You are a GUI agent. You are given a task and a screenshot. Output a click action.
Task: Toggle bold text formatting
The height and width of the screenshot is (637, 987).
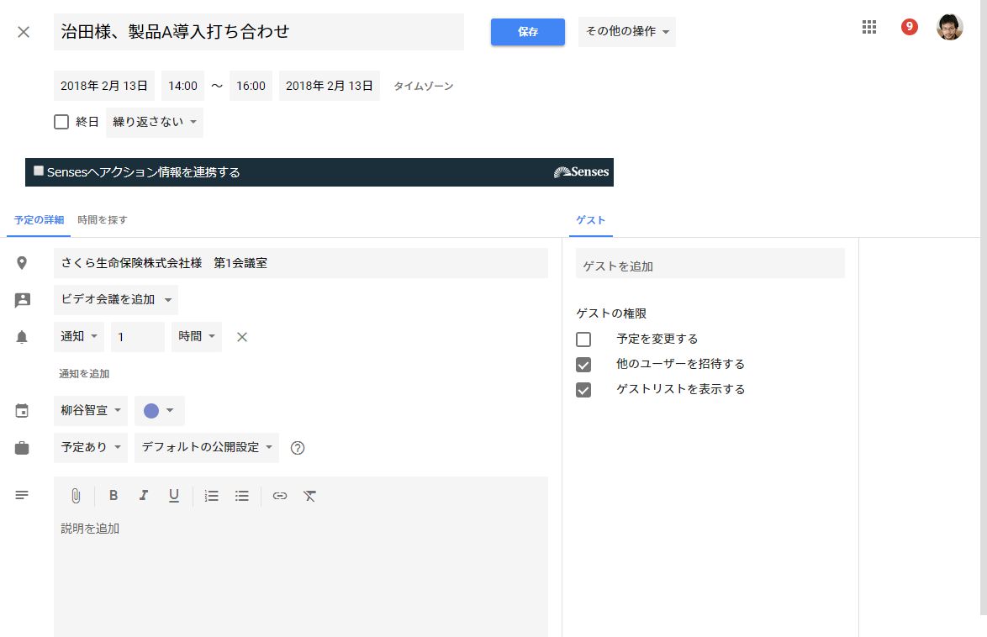click(x=113, y=496)
